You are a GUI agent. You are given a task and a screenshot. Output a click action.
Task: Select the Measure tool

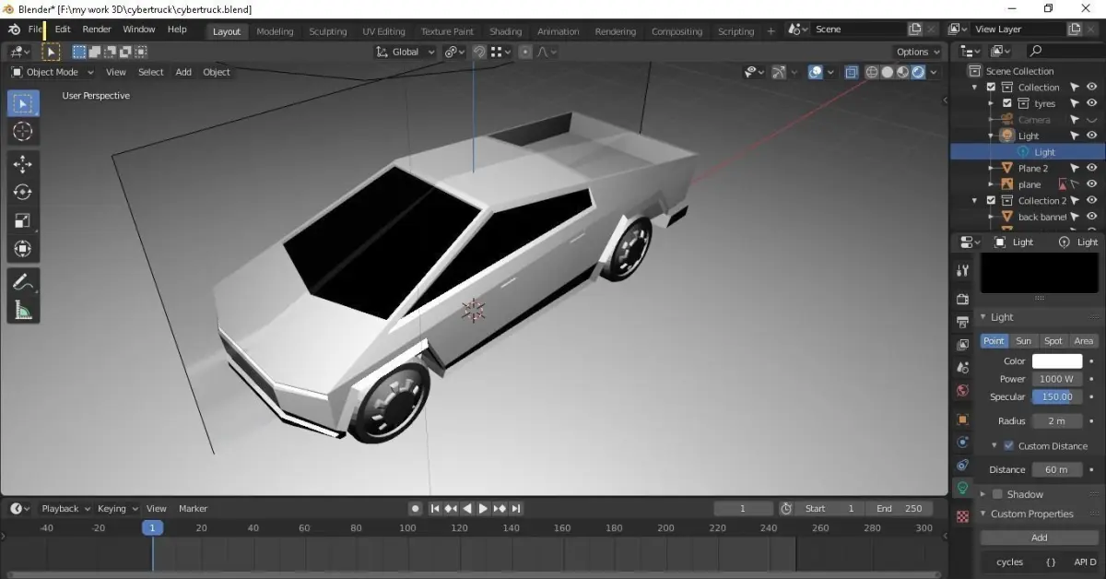coord(23,311)
